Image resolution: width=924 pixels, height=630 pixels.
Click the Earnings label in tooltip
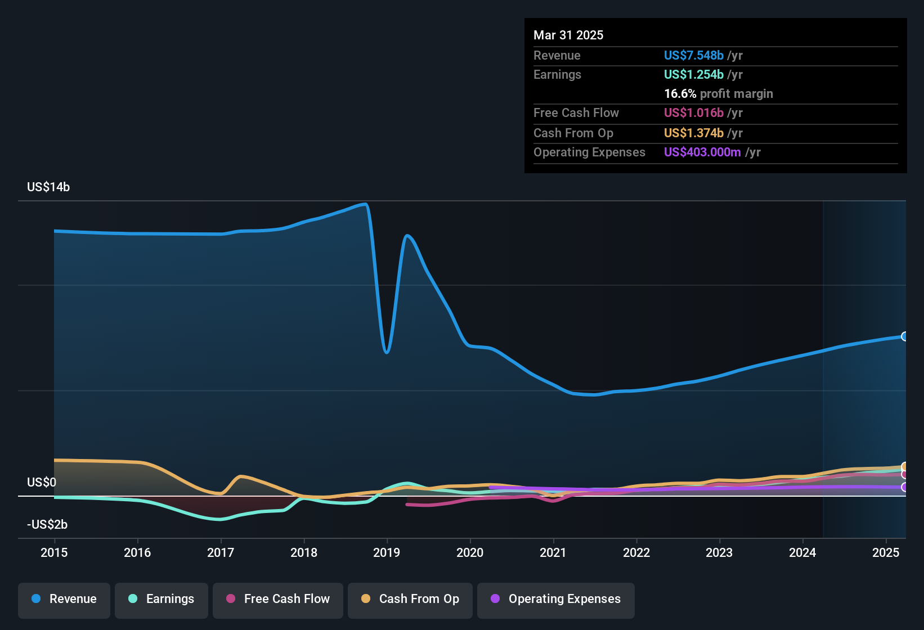click(557, 74)
